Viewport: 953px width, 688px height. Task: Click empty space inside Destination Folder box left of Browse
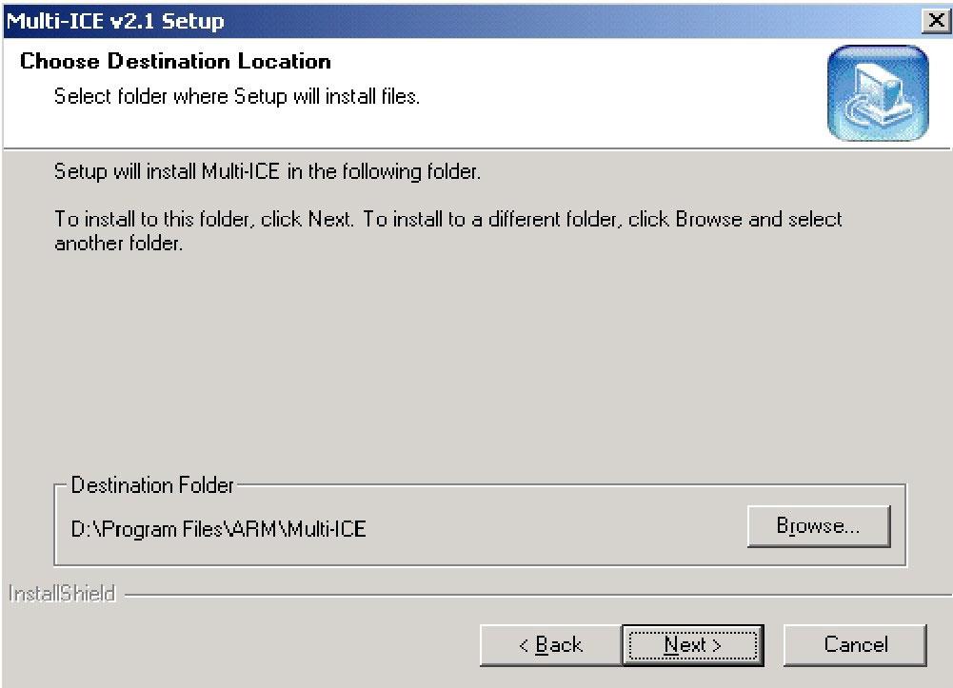click(552, 529)
